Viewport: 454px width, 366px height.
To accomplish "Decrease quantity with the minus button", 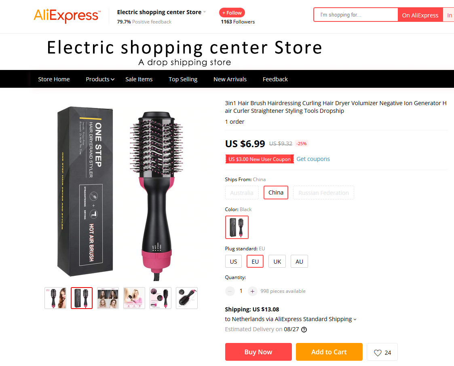I will (230, 291).
